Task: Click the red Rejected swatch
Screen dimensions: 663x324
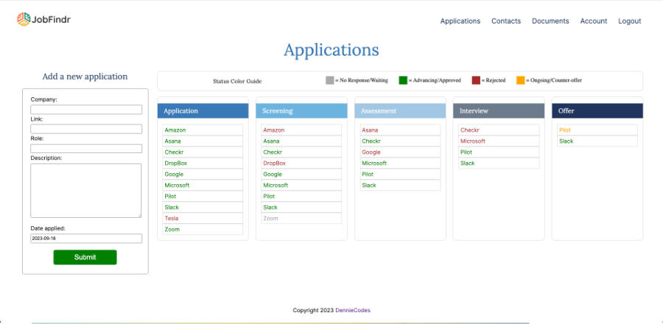Action: pos(476,80)
